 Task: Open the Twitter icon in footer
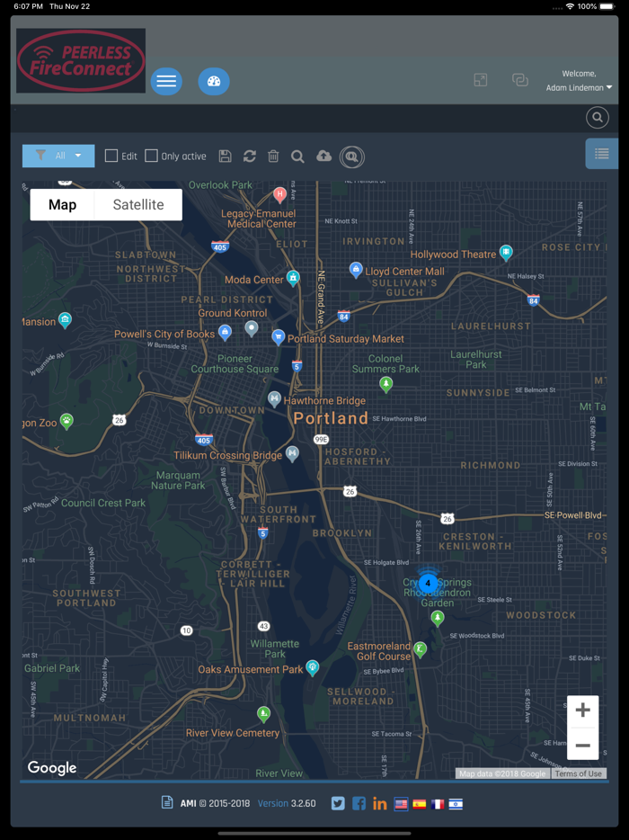tap(338, 803)
